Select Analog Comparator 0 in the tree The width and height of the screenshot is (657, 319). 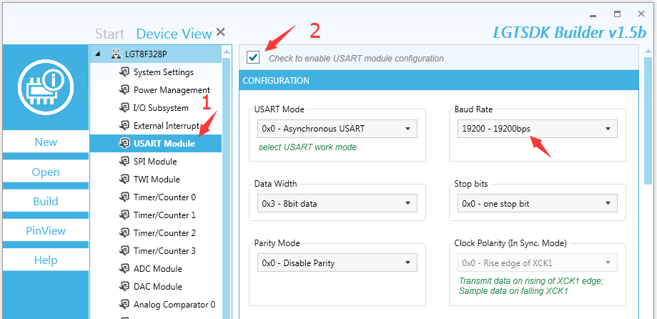(174, 304)
